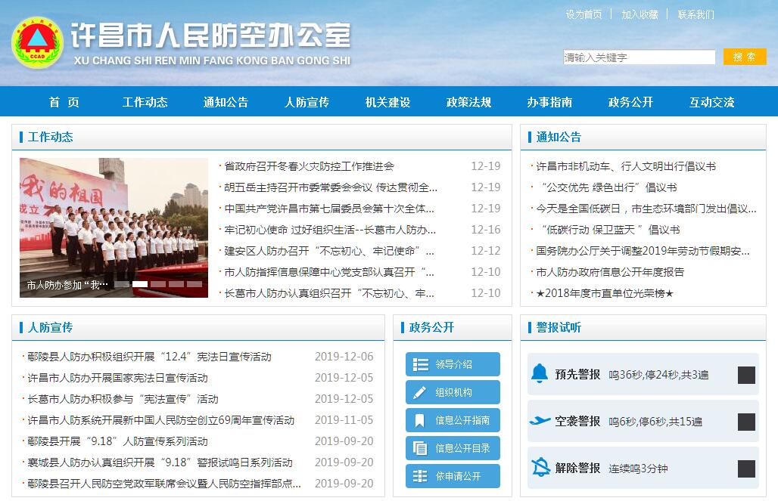778x501 pixels.
Task: Click the list icon beside 领导介绍
Action: point(420,364)
